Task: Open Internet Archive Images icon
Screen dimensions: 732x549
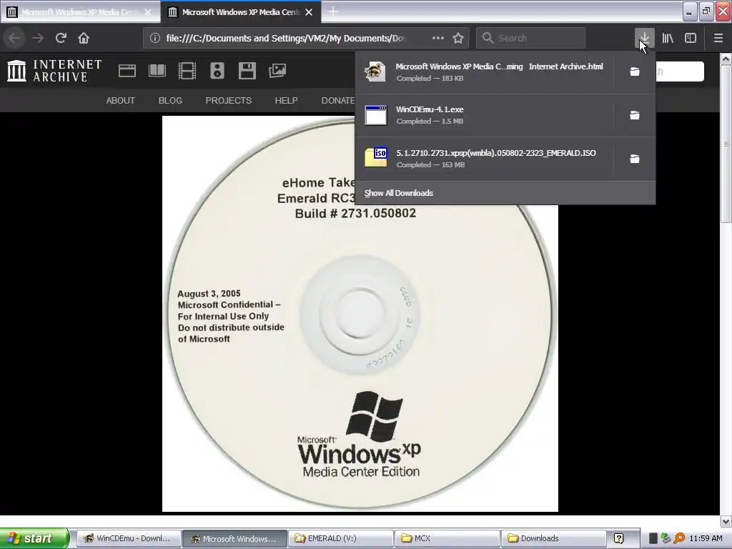Action: tap(277, 71)
